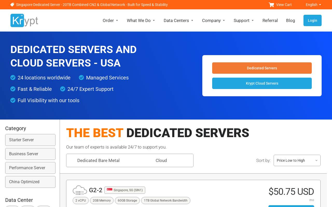Viewport: 332px width, 207px height.
Task: Expand the English language selector
Action: [x=313, y=5]
